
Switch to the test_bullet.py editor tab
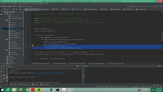[128, 9]
